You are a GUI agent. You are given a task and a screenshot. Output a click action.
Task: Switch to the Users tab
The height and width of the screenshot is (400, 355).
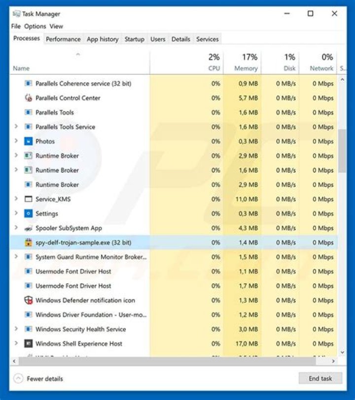click(x=158, y=39)
